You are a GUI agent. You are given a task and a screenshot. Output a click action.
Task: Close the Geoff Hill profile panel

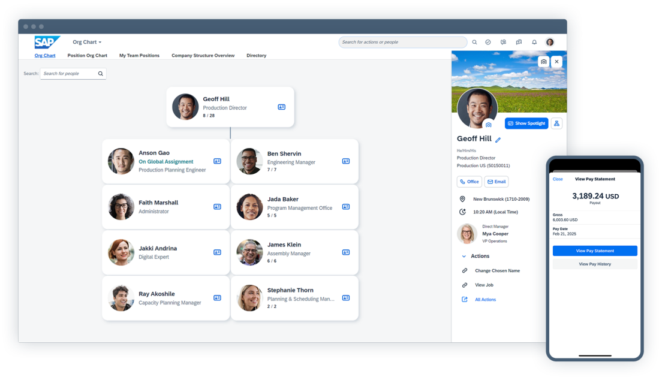click(x=557, y=62)
